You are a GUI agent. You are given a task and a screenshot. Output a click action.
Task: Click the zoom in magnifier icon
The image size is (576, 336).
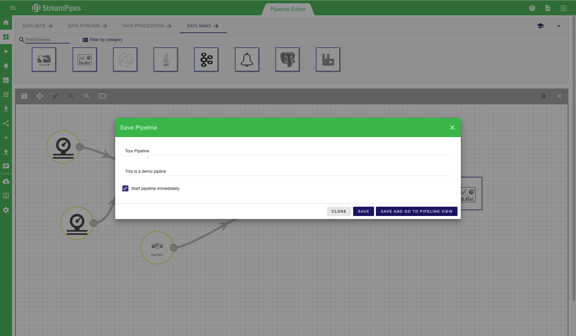coord(71,96)
